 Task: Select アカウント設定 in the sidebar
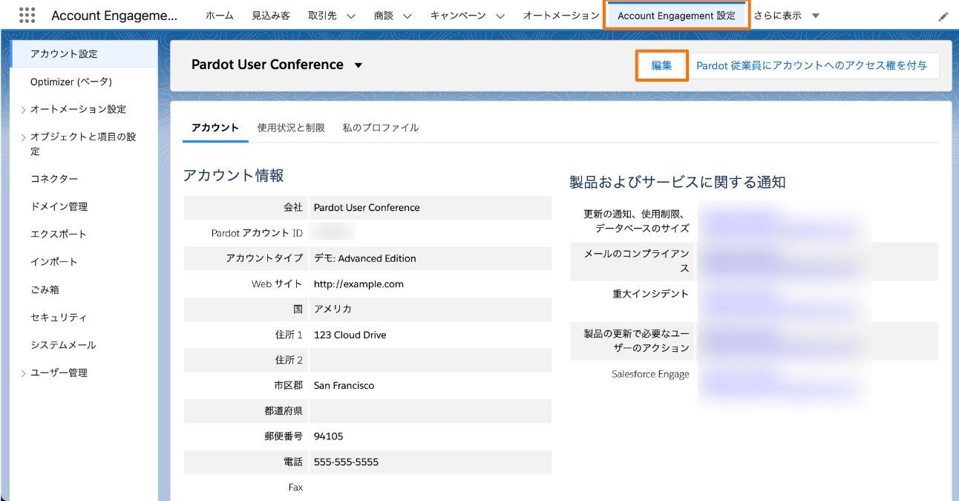click(85, 54)
